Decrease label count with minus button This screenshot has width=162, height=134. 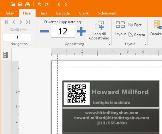tap(45, 31)
